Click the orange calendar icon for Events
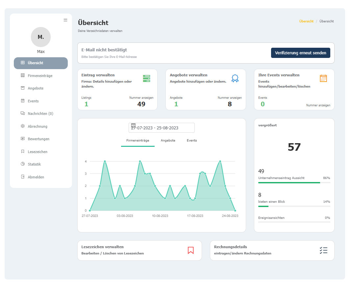351x288 pixels. point(323,78)
